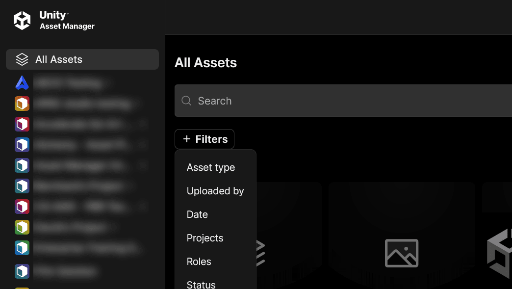Click the image placeholder icon on asset card

[402, 253]
